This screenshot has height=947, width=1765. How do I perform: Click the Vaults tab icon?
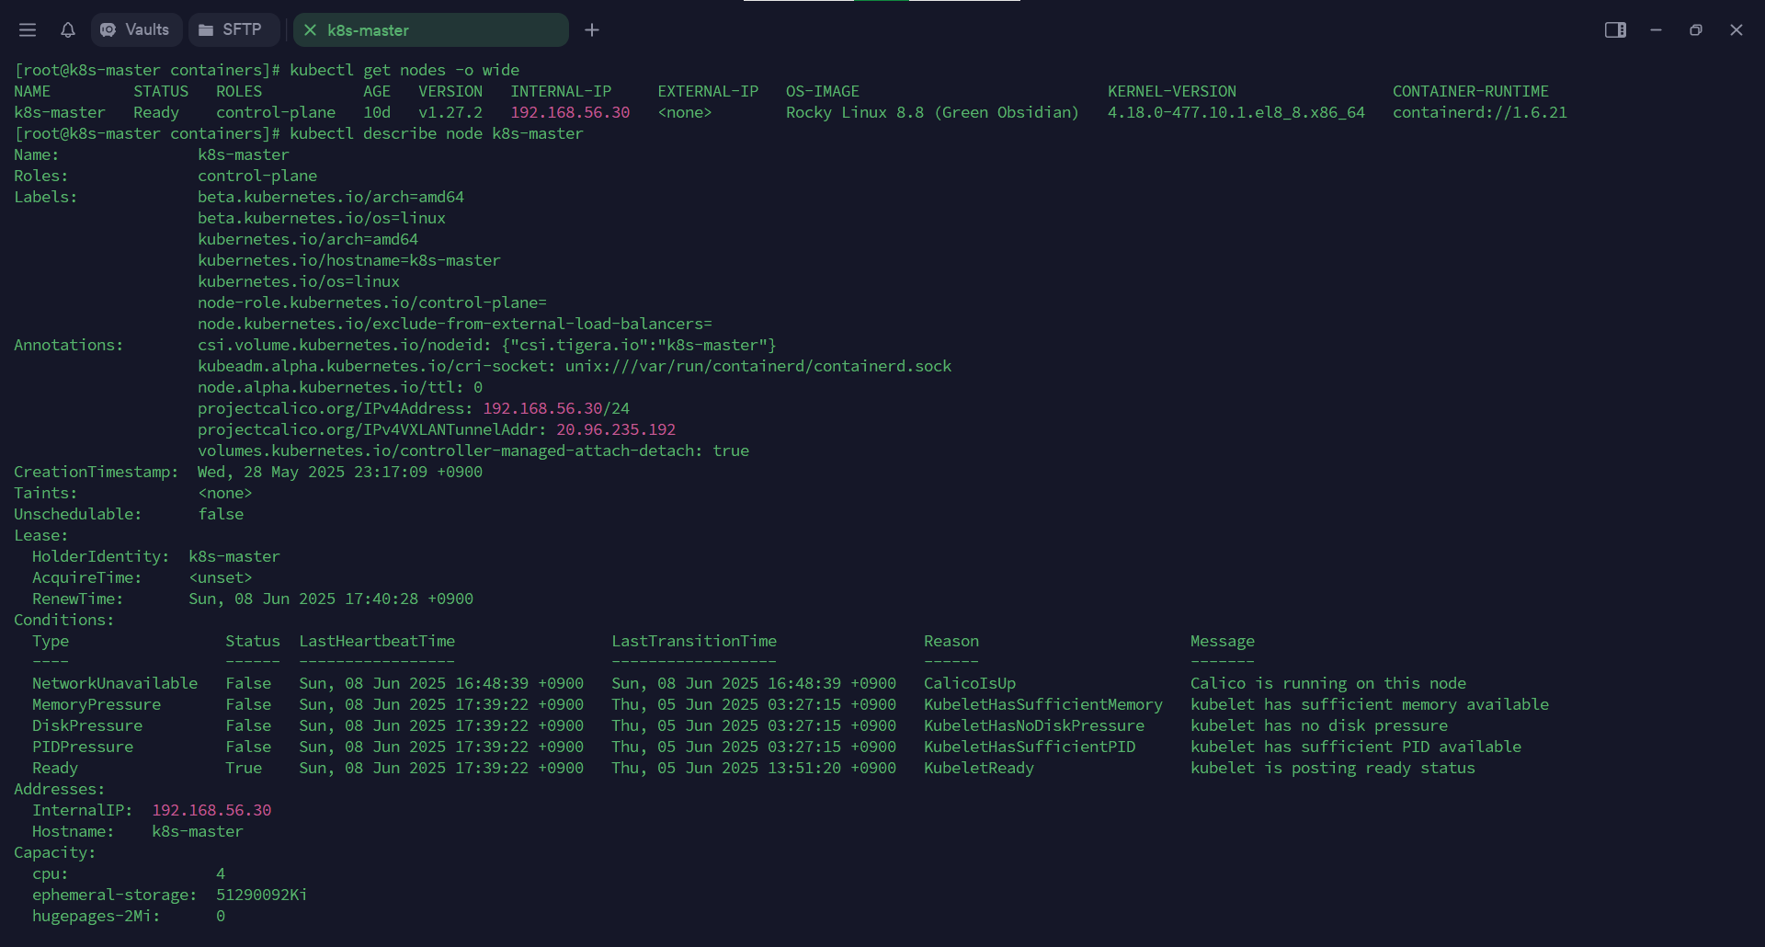coord(108,30)
